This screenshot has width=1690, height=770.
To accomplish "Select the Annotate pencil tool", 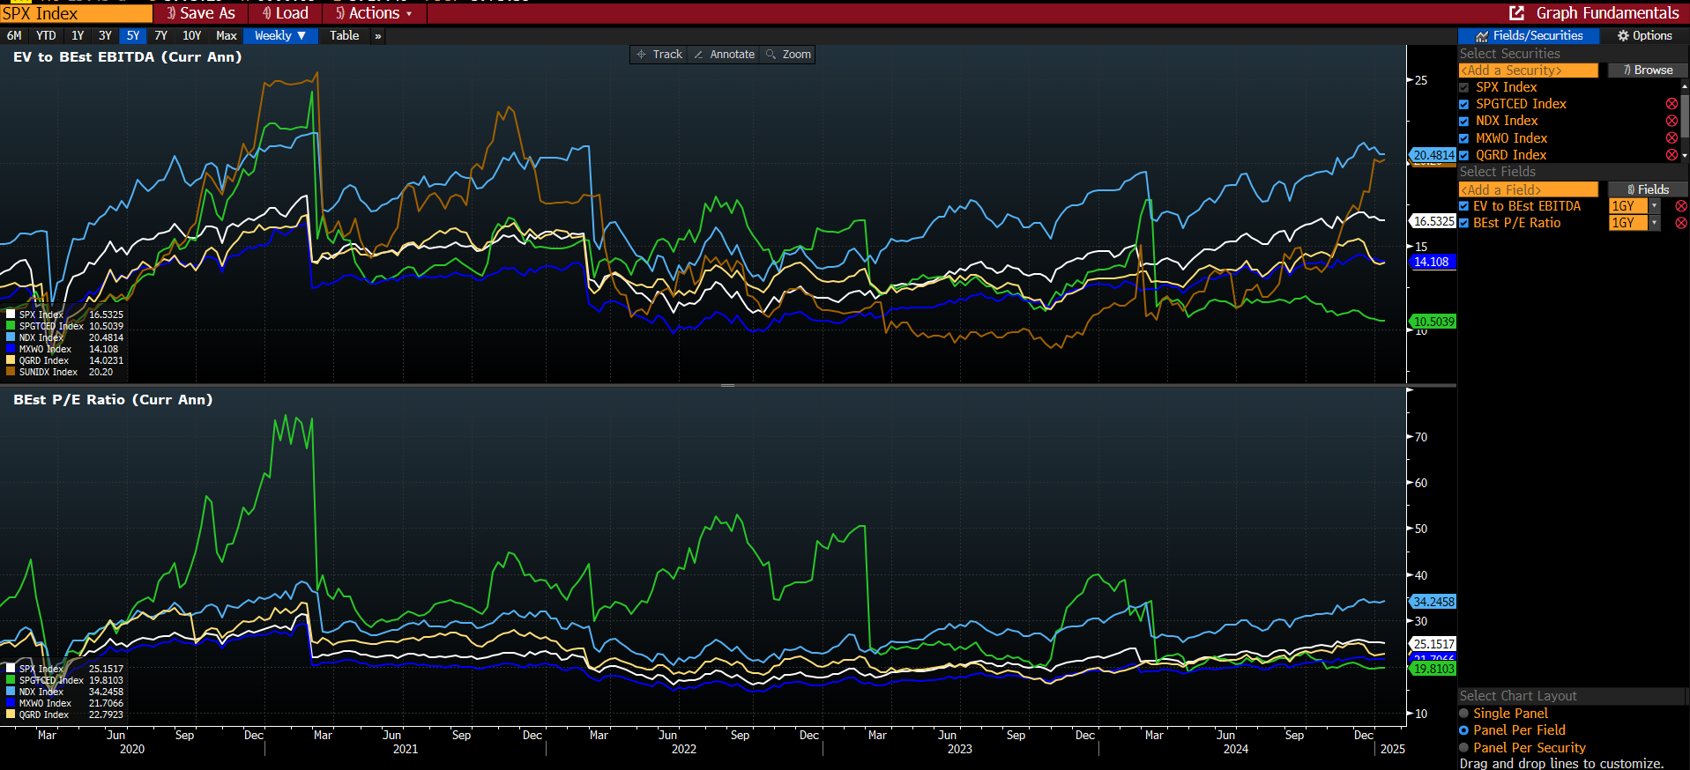I will (724, 55).
